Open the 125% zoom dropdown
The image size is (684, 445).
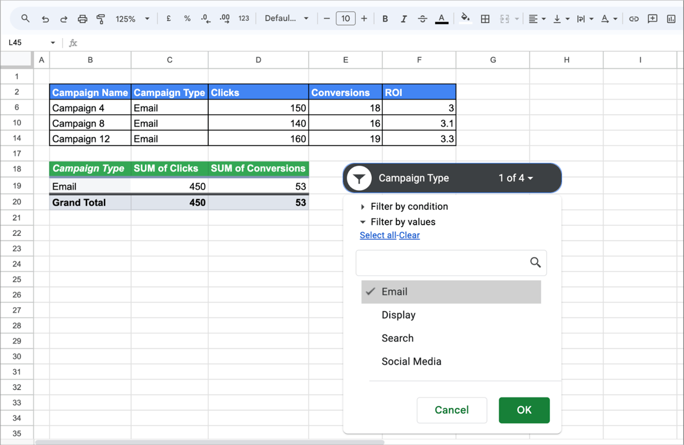(x=132, y=19)
